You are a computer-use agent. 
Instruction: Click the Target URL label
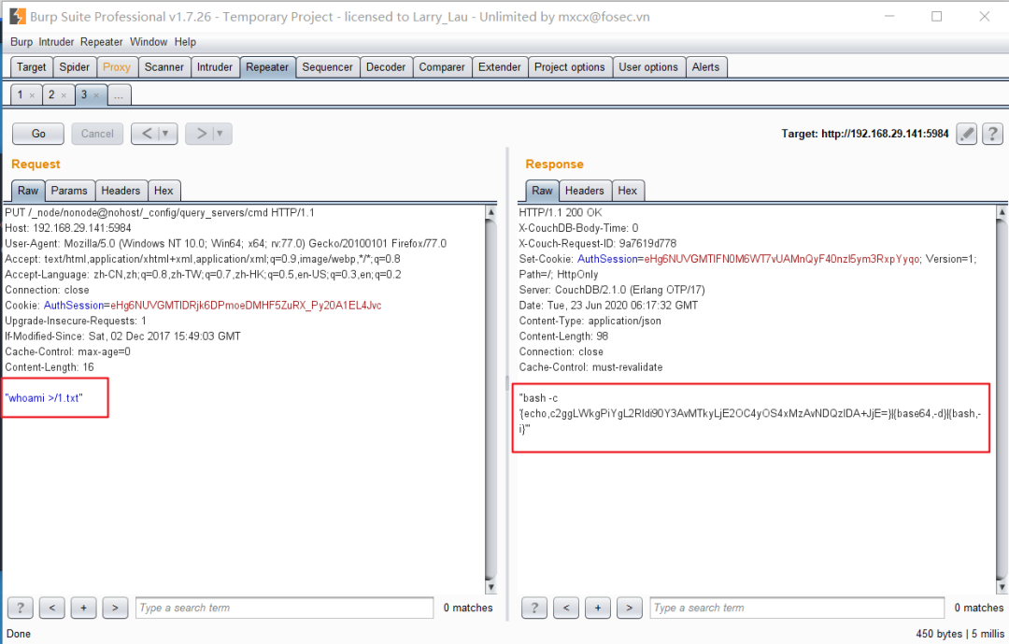tap(865, 134)
